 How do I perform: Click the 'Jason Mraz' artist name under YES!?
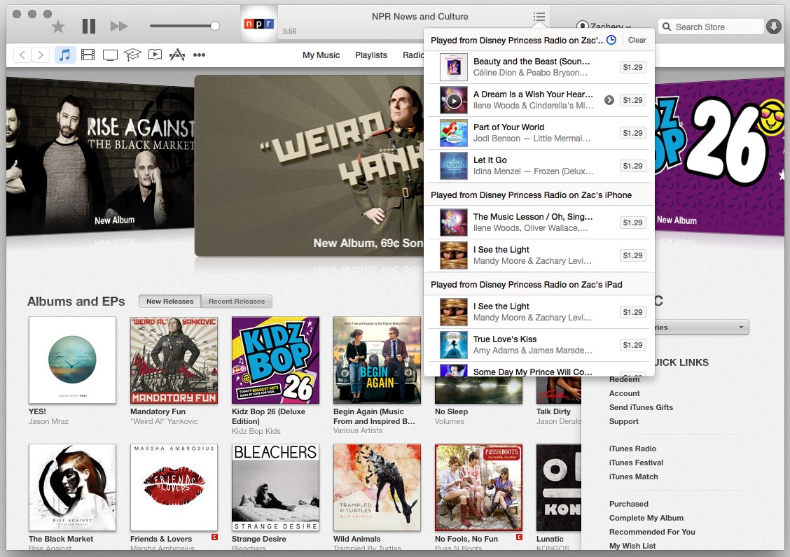(48, 421)
